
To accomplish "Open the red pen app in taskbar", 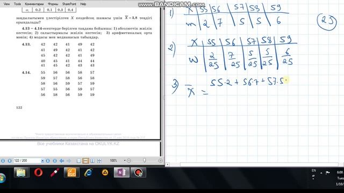I will coord(55,173).
